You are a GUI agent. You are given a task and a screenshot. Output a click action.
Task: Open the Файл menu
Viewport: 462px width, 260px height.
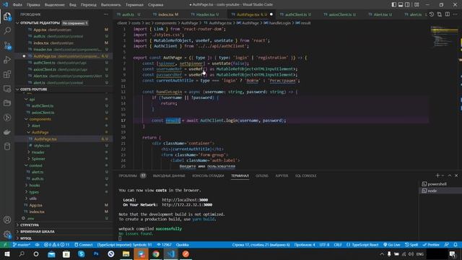pos(17,5)
